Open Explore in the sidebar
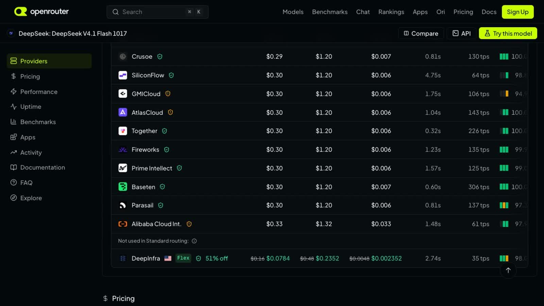Screen dimensions: 544x306 point(49,198)
